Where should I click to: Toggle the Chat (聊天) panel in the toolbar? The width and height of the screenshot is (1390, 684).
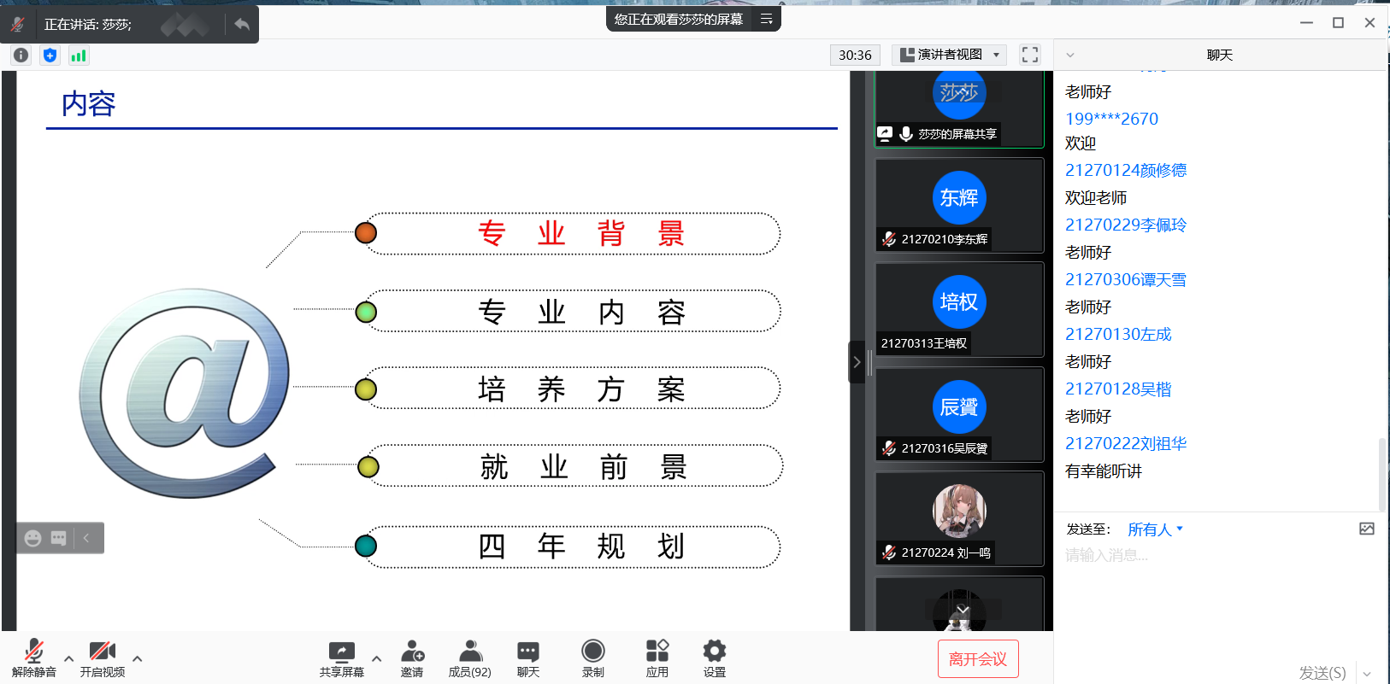coord(527,658)
